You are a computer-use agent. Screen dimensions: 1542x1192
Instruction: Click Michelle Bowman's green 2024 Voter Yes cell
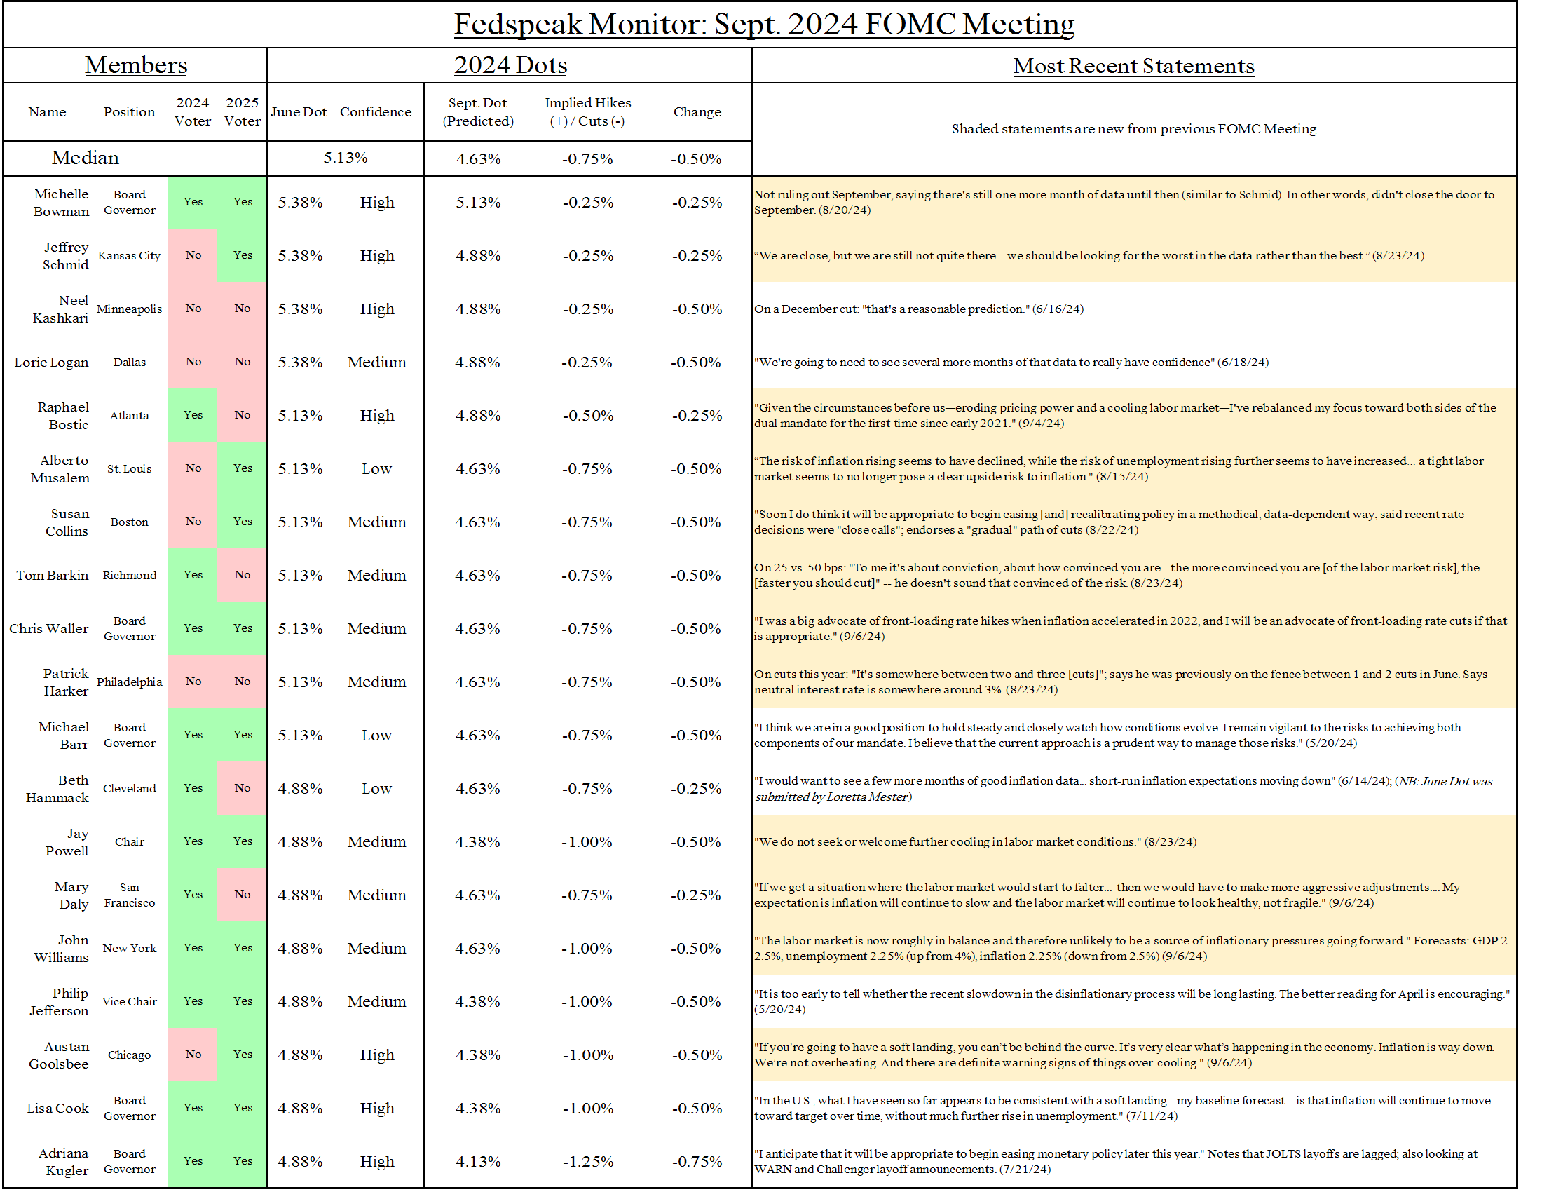tap(193, 202)
